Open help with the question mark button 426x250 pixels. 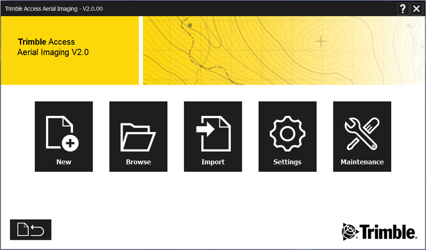coord(403,9)
